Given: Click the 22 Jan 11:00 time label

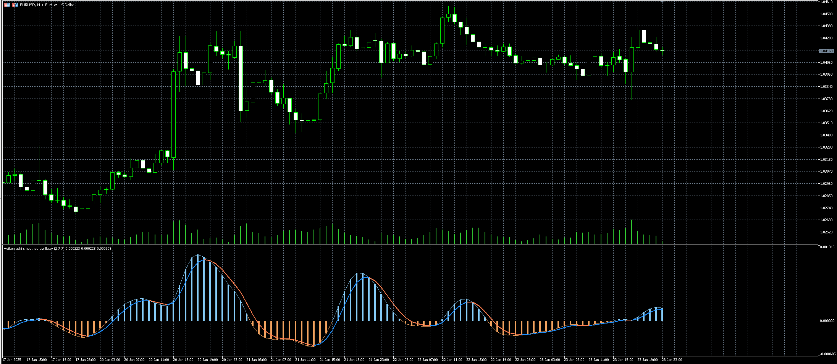Looking at the screenshot, I should 452,360.
